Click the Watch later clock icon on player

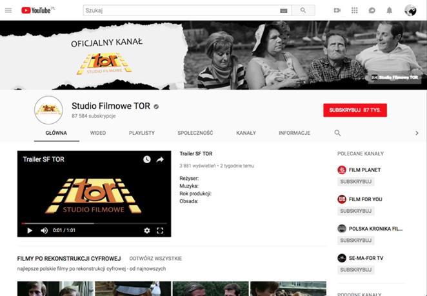147,159
